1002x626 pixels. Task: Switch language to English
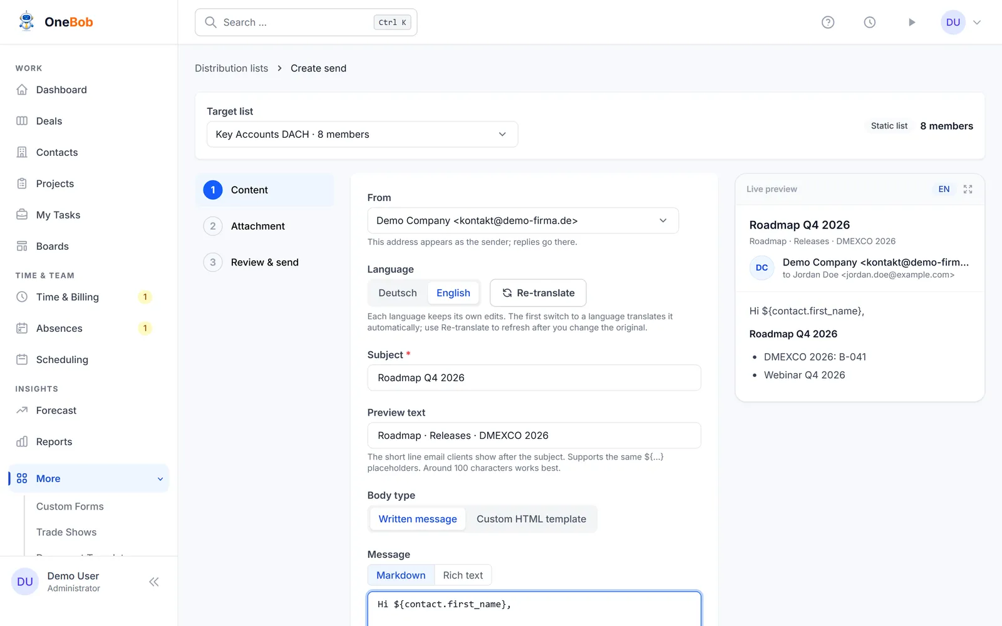[453, 293]
